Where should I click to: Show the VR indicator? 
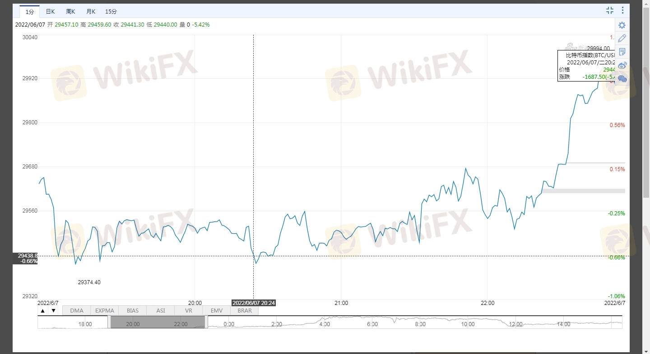point(189,311)
